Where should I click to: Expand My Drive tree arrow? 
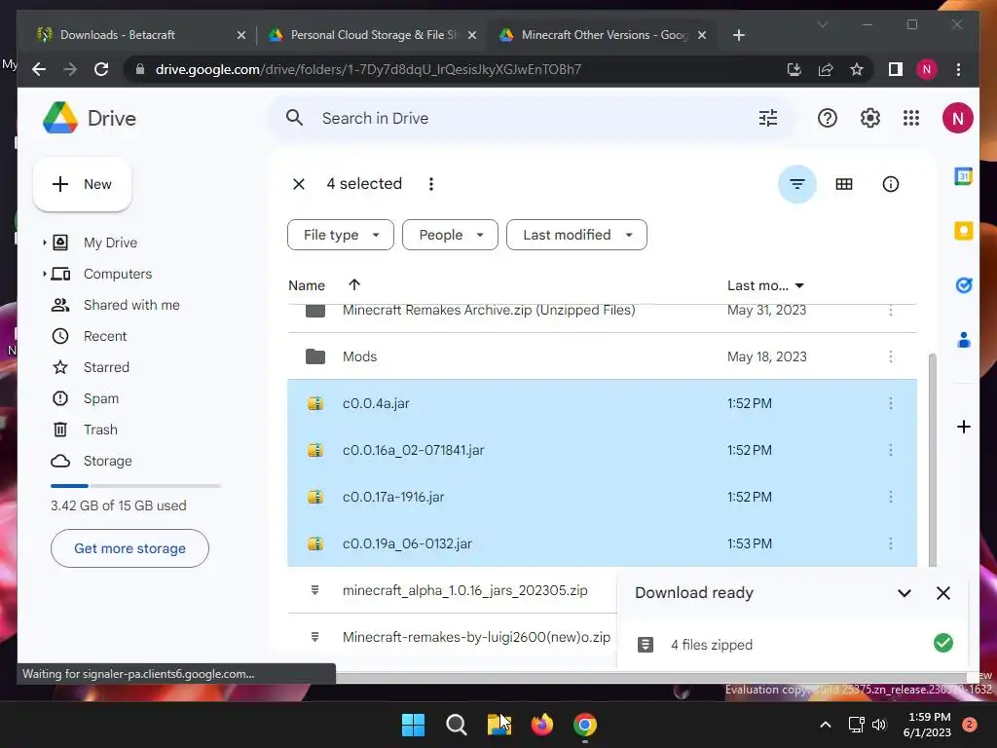point(44,243)
